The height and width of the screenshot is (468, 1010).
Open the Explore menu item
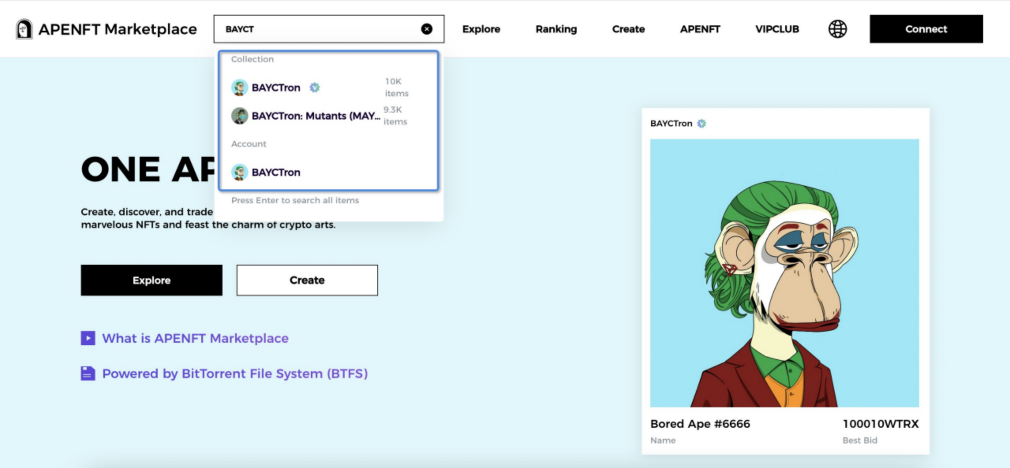point(481,29)
